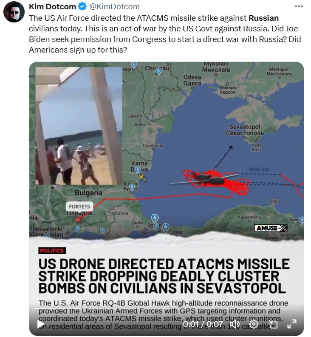
Task: Click the blue verified badge
Action: coord(82,7)
